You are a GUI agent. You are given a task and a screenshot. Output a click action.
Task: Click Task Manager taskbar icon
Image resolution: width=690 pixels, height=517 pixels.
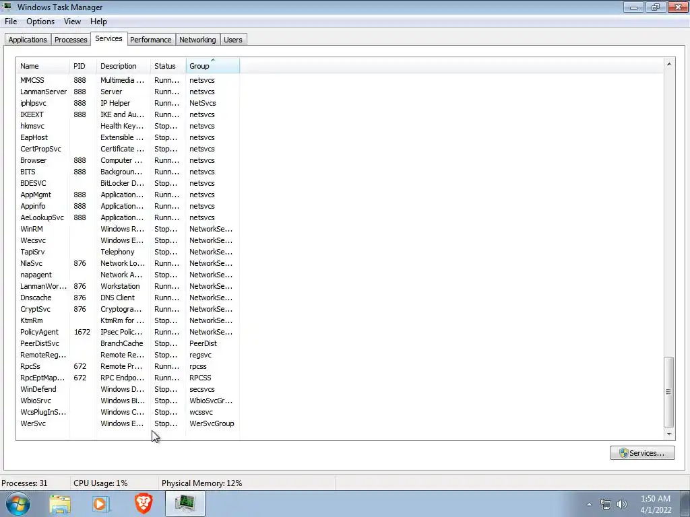point(185,504)
